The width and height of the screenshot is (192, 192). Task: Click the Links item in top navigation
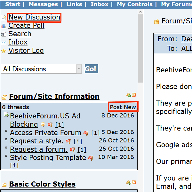click(74, 4)
